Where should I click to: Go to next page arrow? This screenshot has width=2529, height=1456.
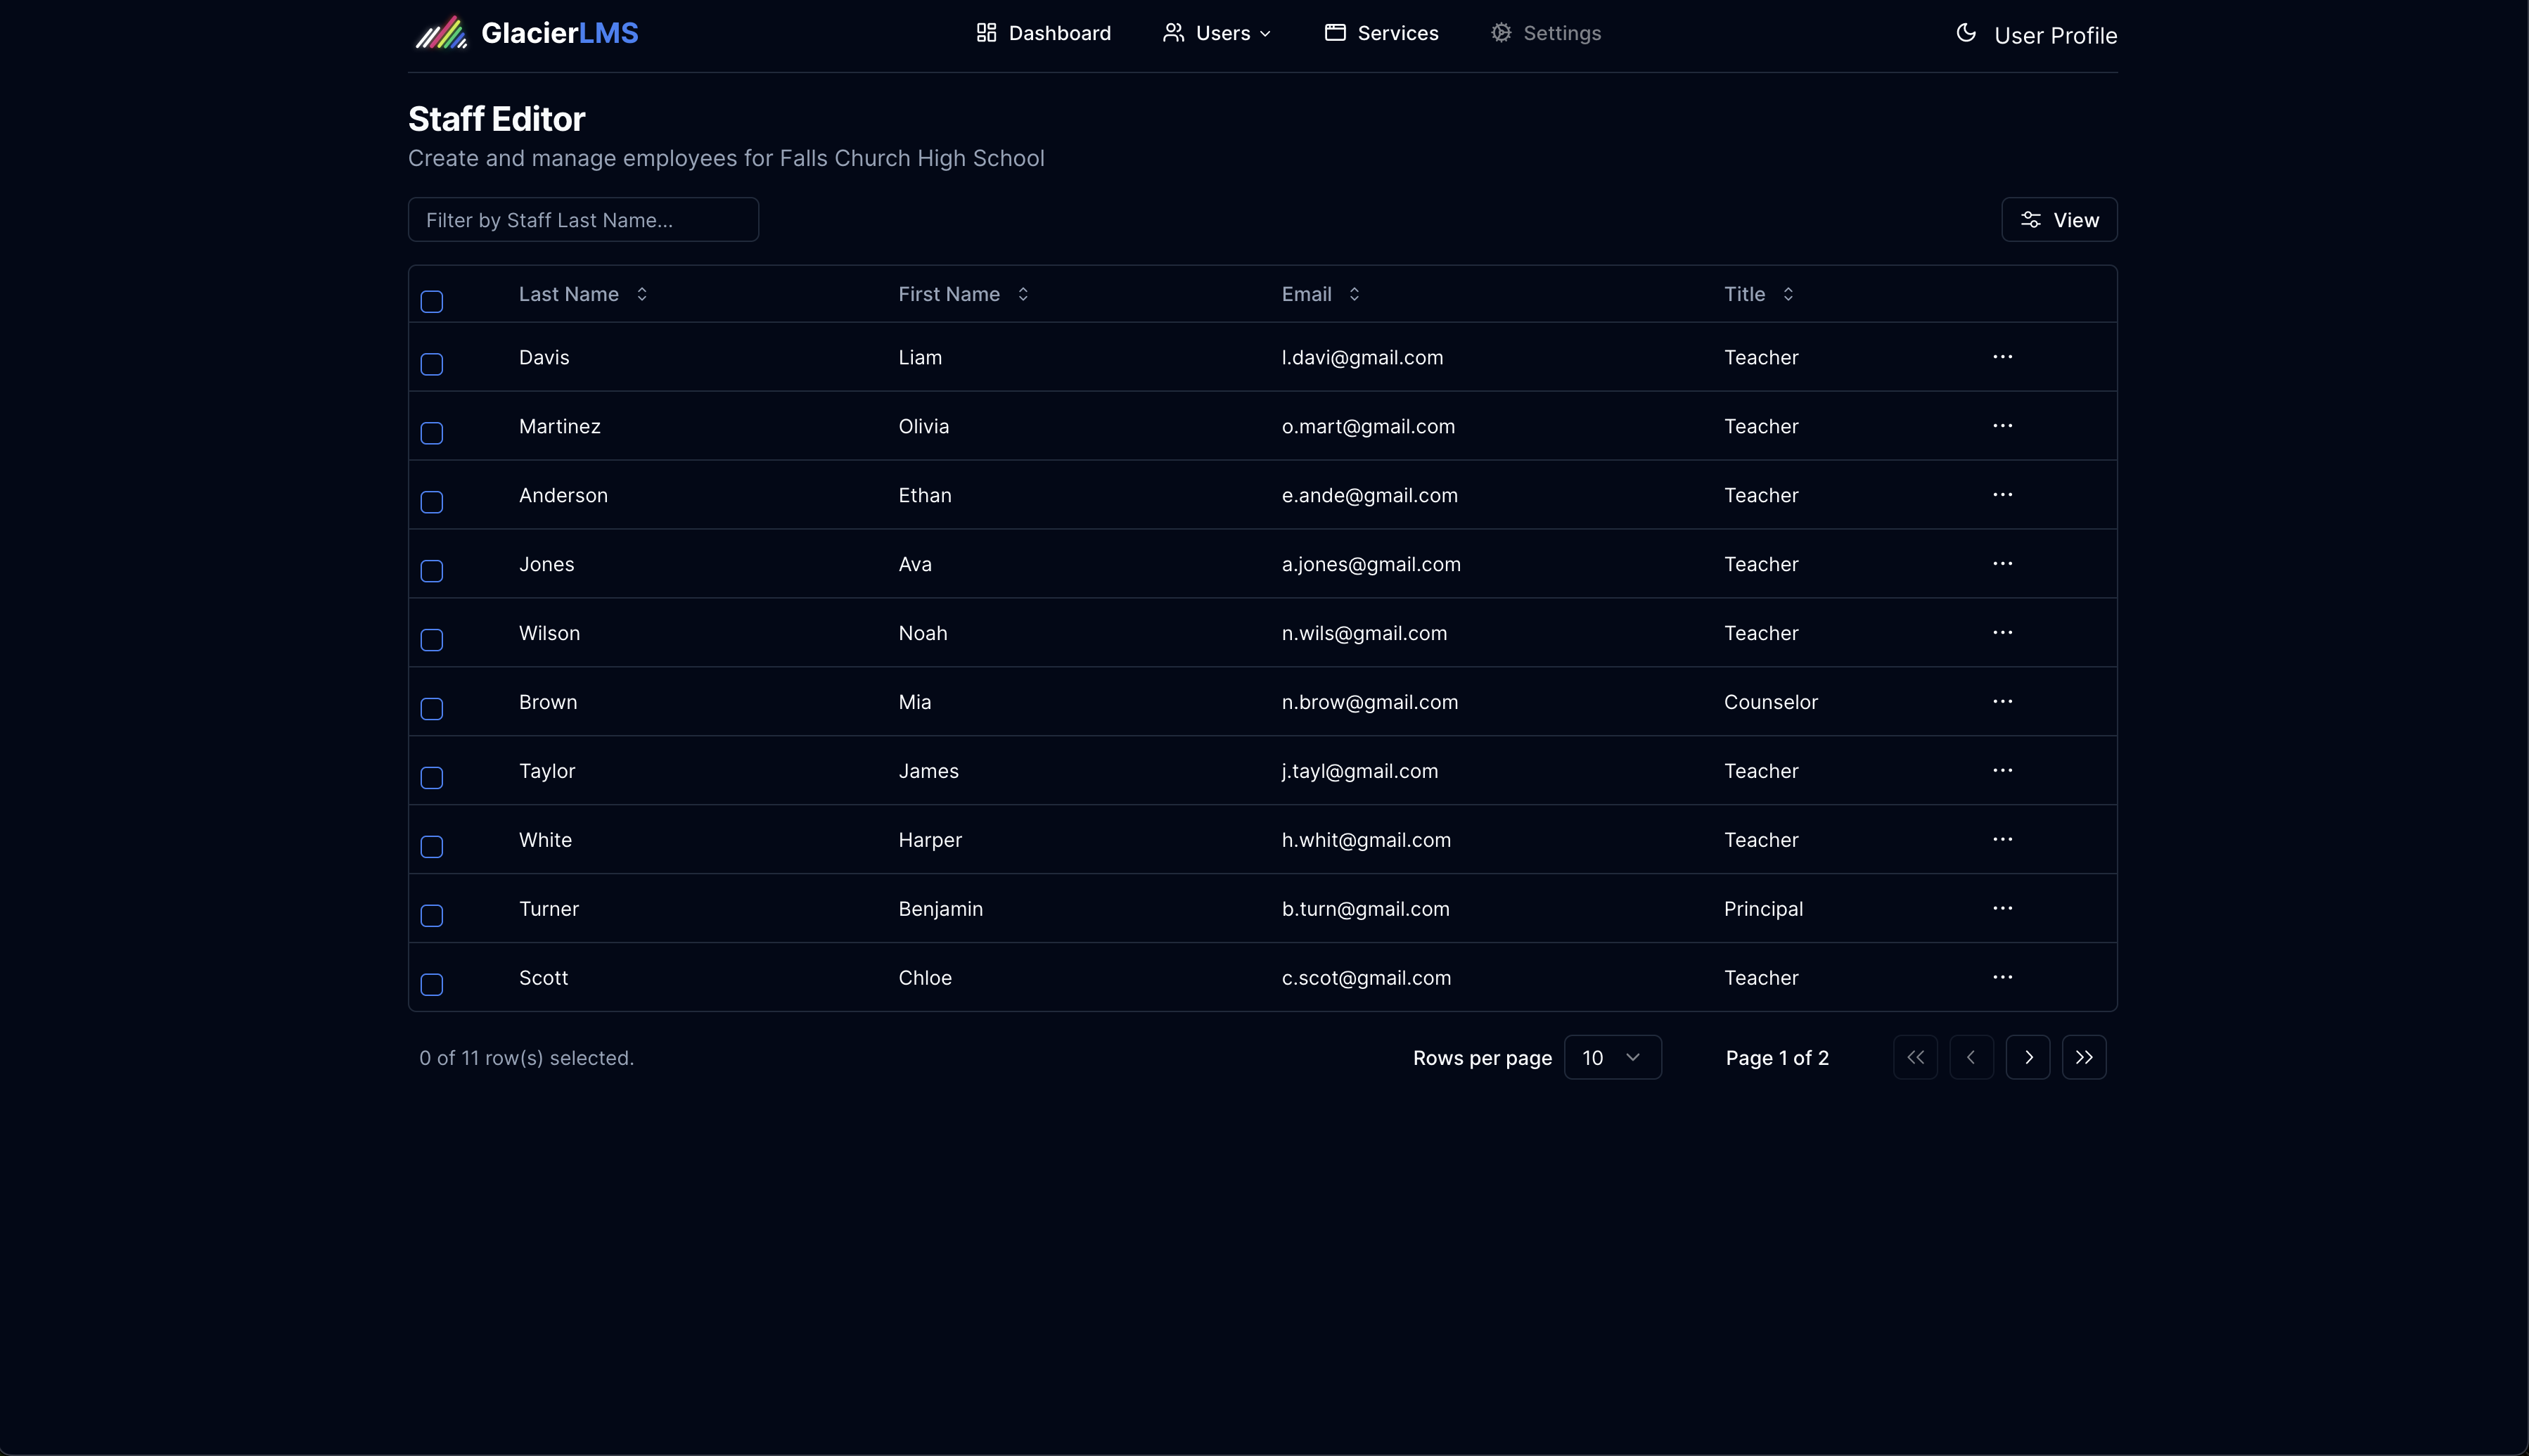click(x=2027, y=1058)
